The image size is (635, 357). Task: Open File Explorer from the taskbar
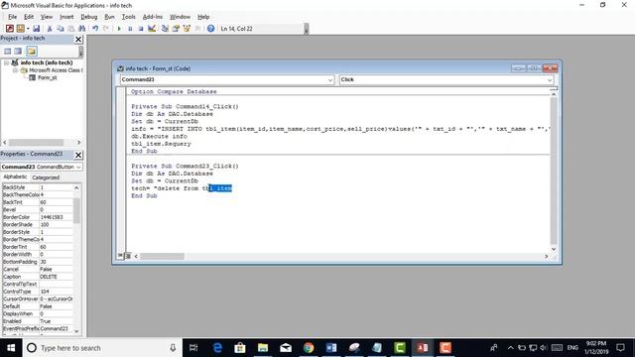[263, 348]
